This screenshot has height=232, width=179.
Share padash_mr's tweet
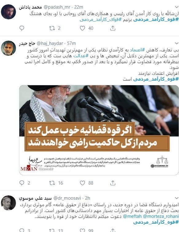tap(113, 28)
